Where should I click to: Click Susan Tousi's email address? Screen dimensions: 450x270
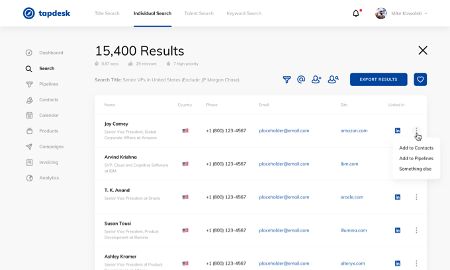click(x=284, y=230)
